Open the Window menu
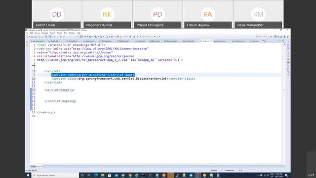This screenshot has height=178, width=316. (x=72, y=33)
